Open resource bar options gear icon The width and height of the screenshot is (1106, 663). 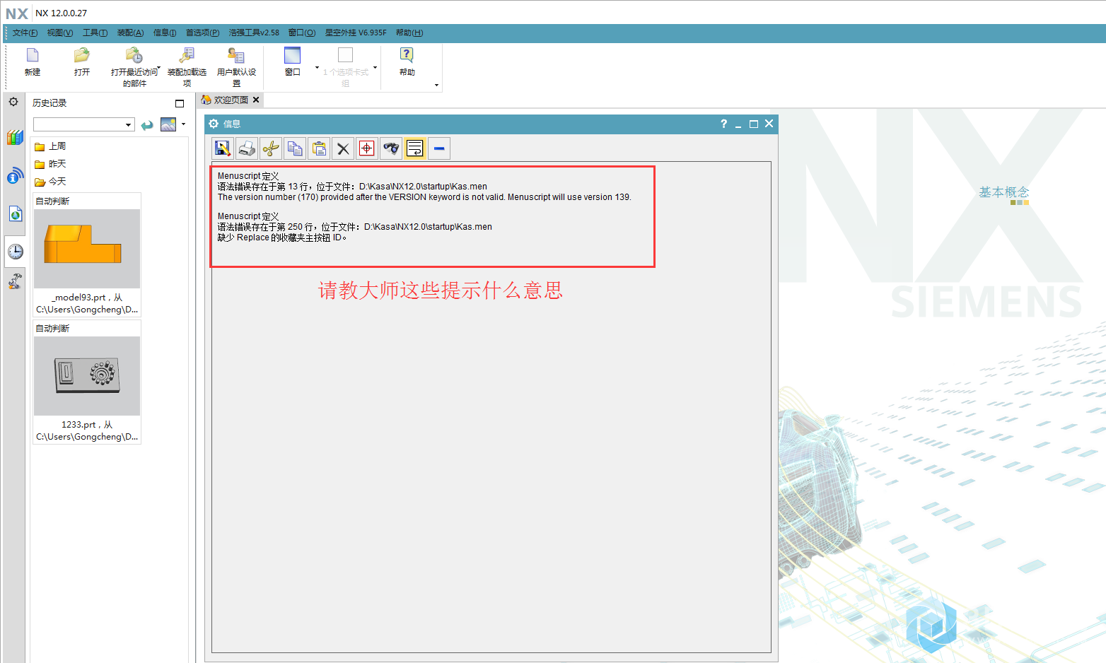click(13, 102)
